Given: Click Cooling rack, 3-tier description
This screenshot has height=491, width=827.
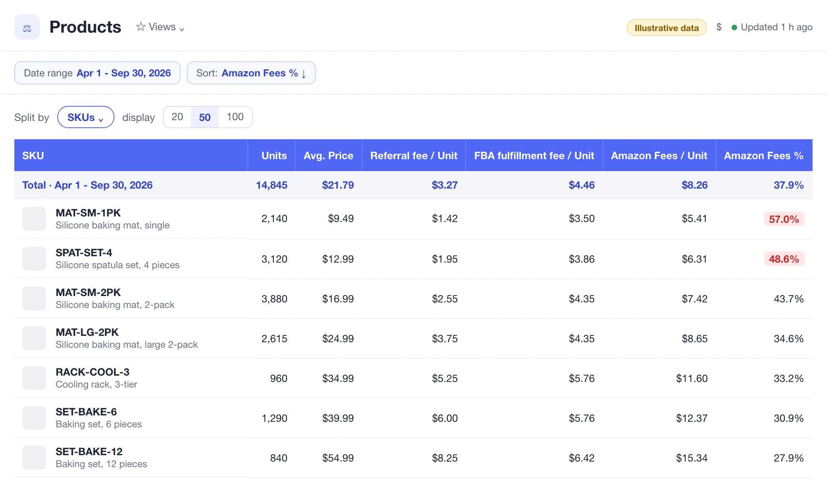Looking at the screenshot, I should [97, 384].
